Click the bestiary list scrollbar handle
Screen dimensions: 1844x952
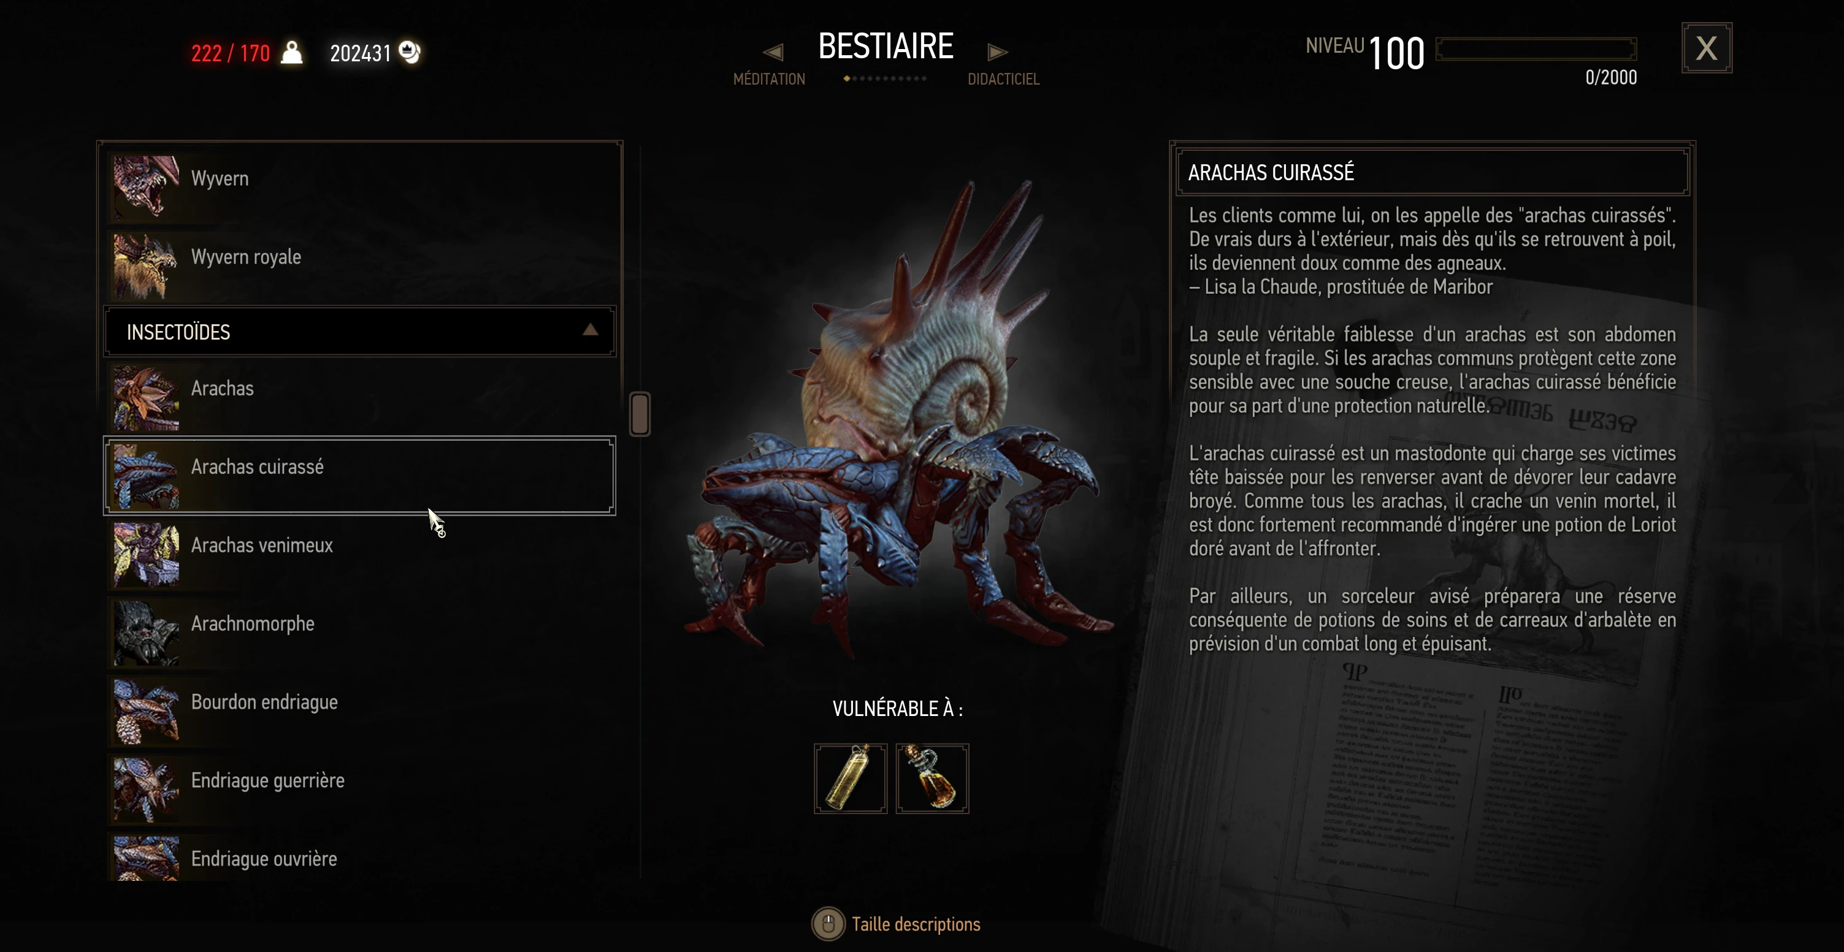pos(640,414)
